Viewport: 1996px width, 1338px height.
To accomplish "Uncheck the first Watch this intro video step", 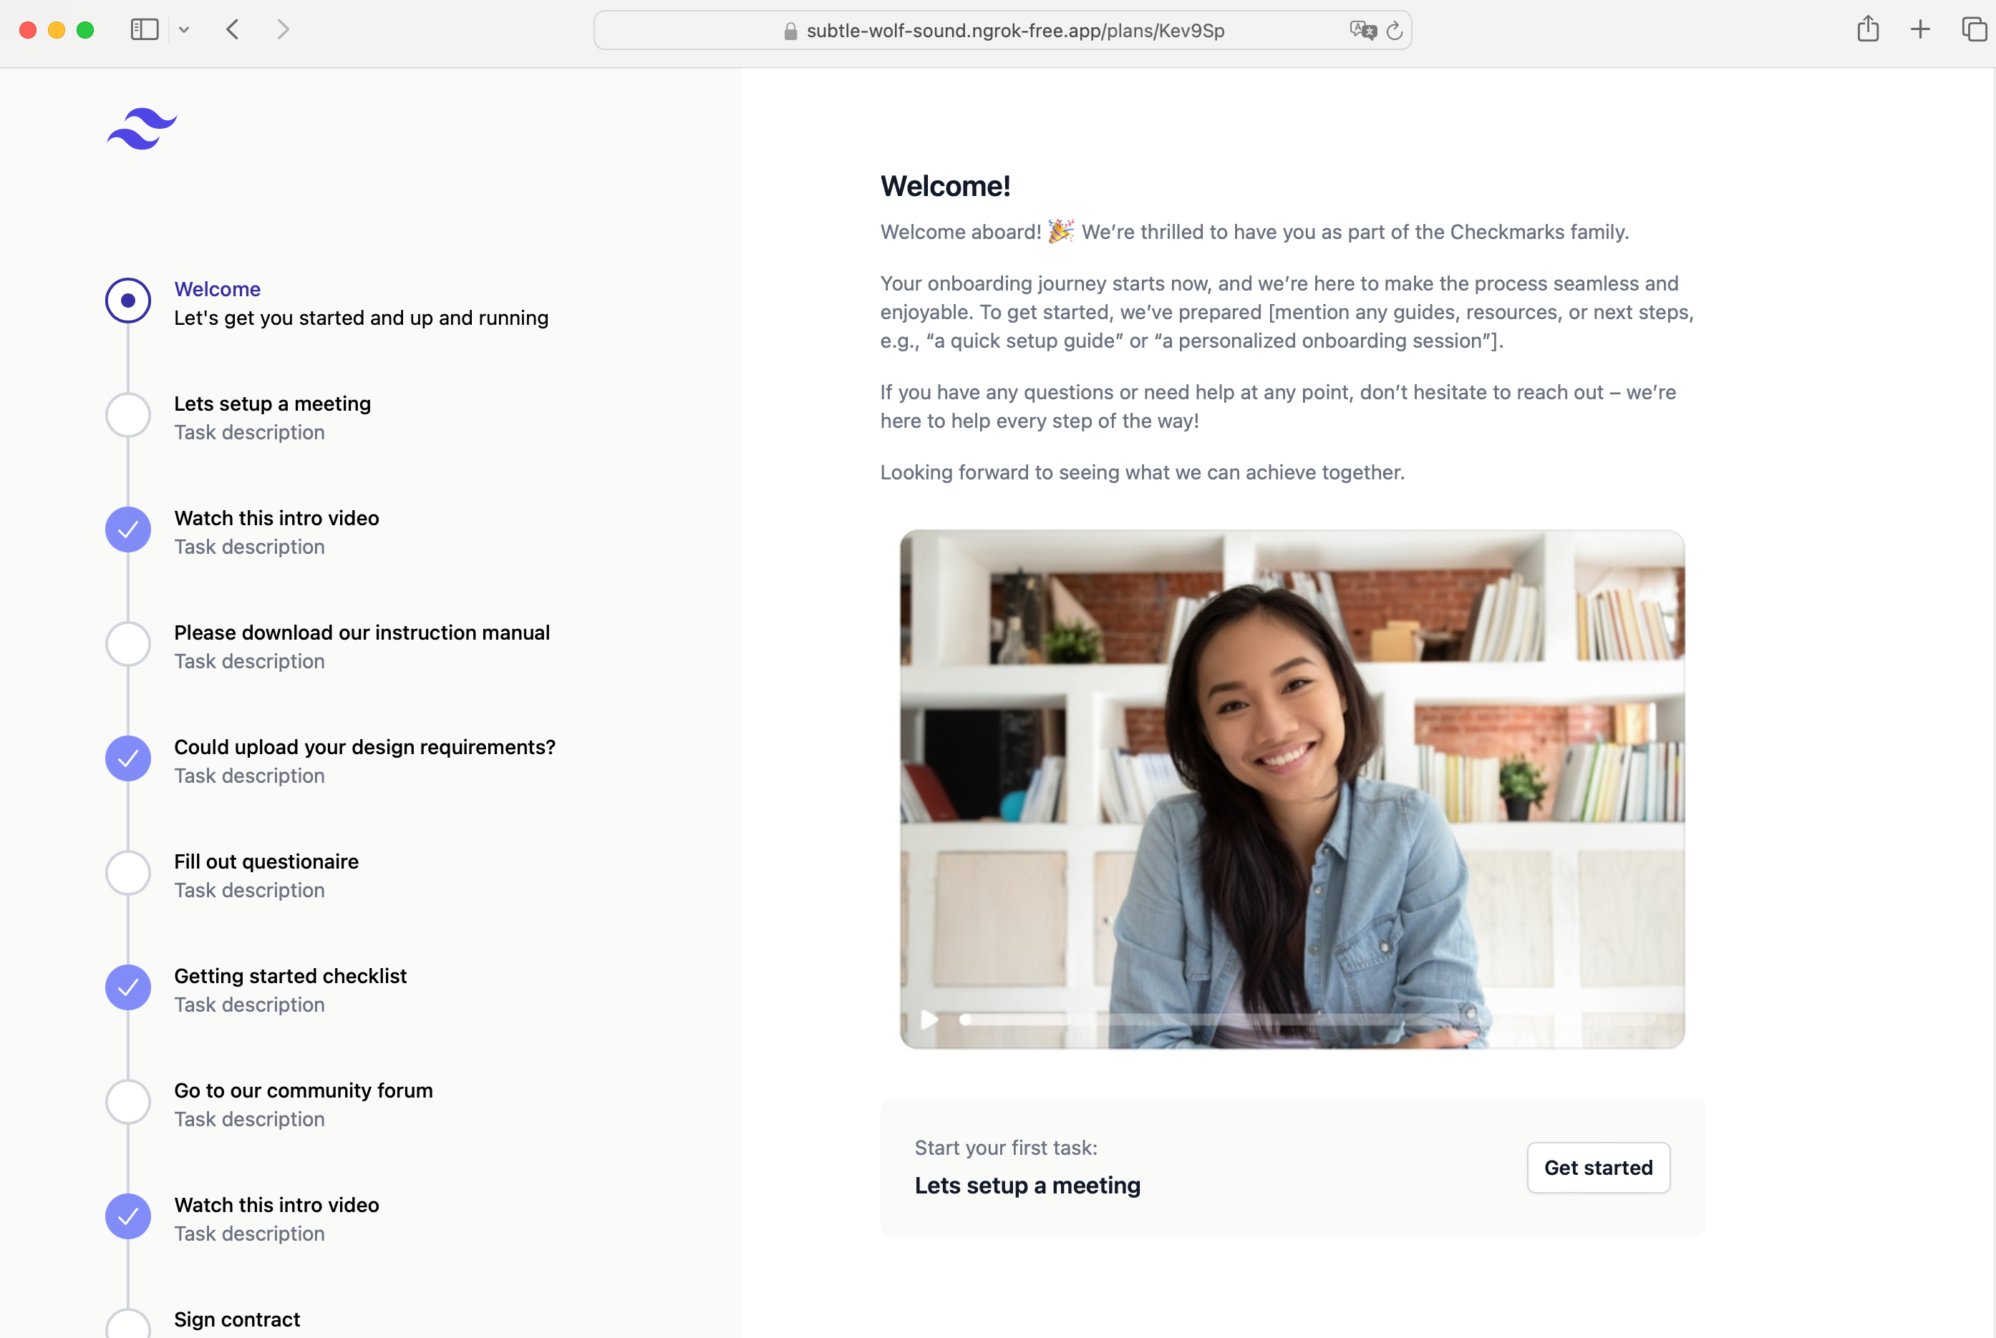I will 128,530.
